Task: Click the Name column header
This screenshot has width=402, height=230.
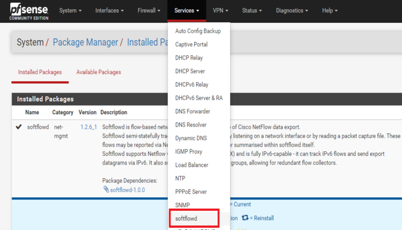Action: click(x=32, y=113)
